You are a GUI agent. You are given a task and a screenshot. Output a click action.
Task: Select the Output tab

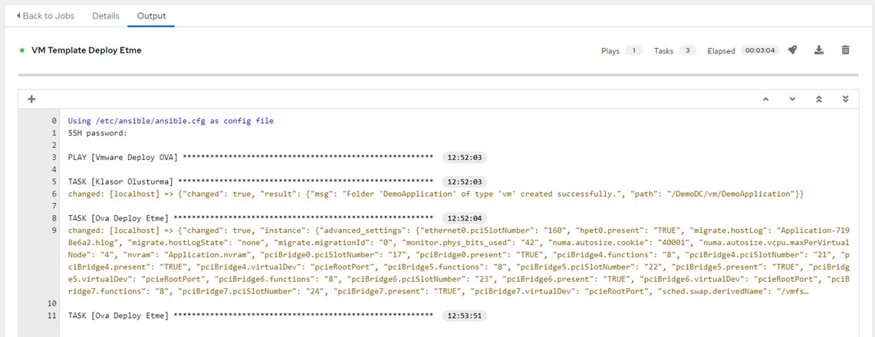coord(151,15)
